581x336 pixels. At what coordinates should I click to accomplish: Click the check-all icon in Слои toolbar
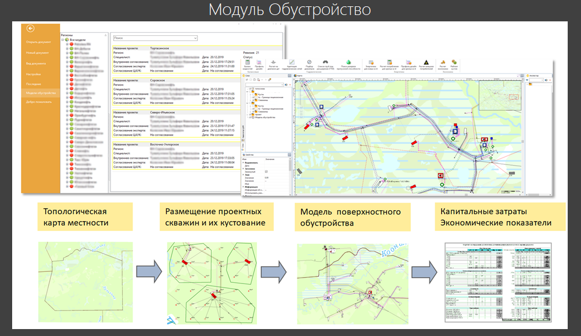pyautogui.click(x=247, y=80)
